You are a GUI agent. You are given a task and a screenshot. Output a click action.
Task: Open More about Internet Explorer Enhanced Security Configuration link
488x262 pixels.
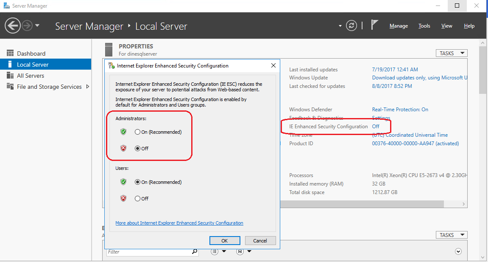pos(179,223)
